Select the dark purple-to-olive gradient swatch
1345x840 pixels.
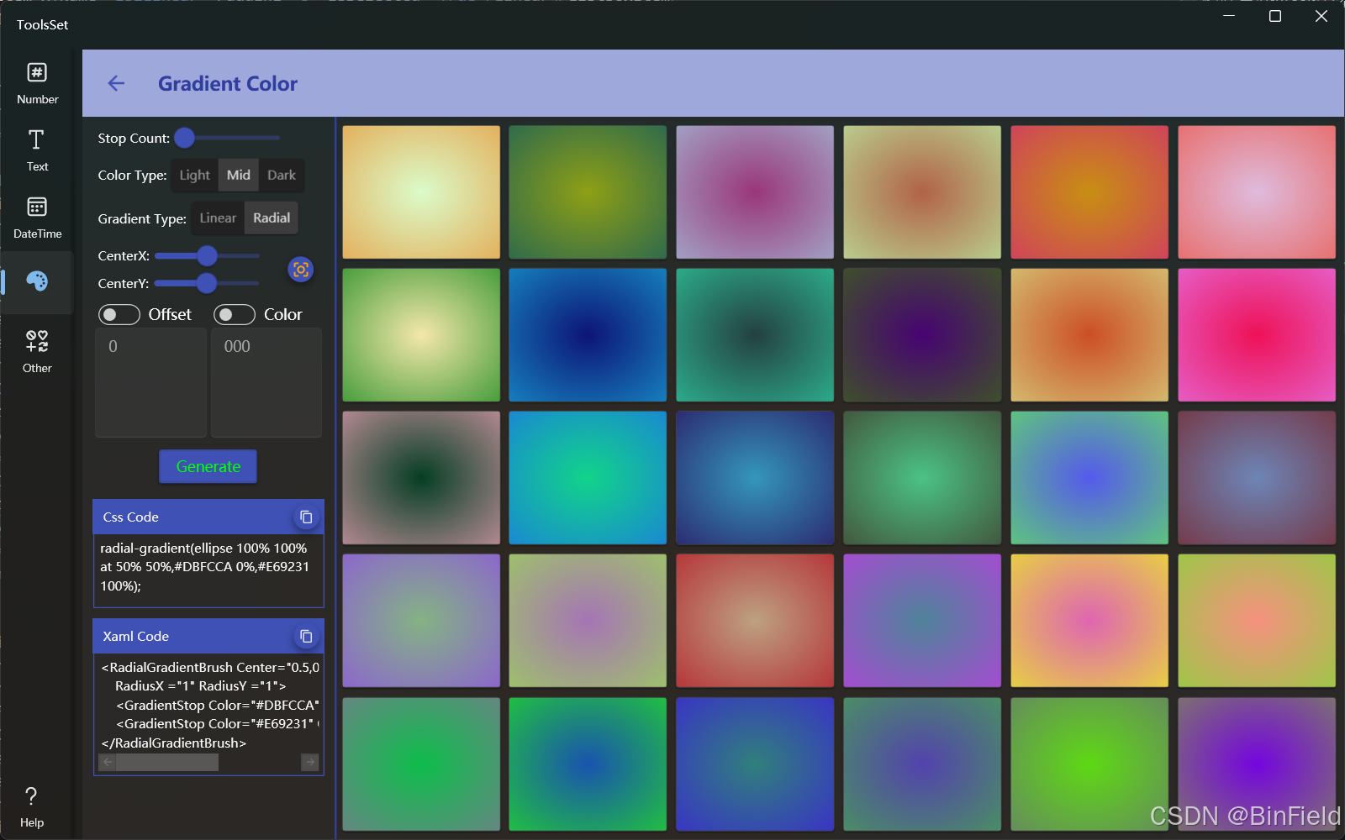pos(922,335)
